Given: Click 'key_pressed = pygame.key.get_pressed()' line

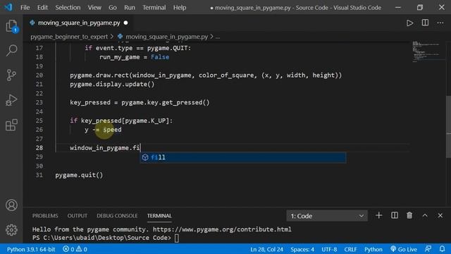Looking at the screenshot, I should click(140, 102).
